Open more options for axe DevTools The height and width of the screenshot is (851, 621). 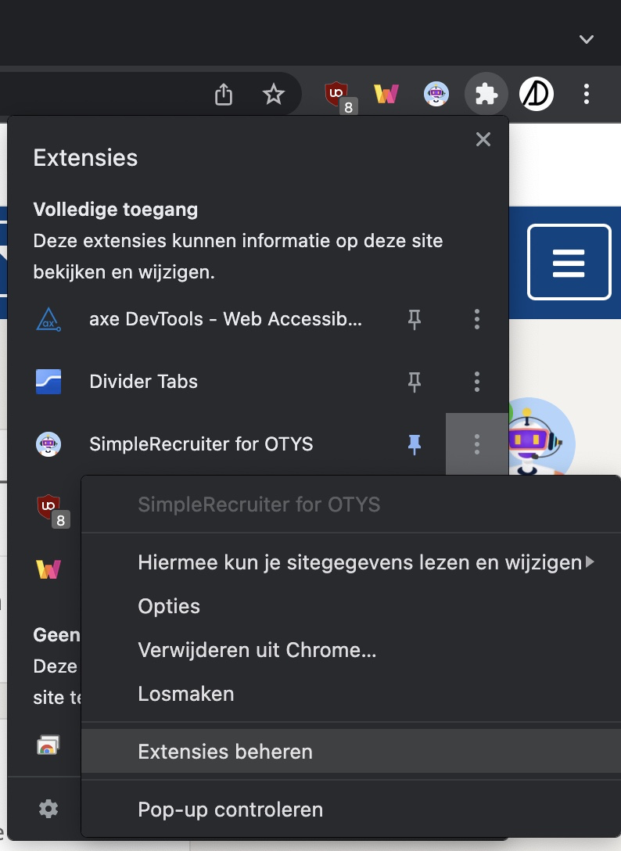point(476,319)
